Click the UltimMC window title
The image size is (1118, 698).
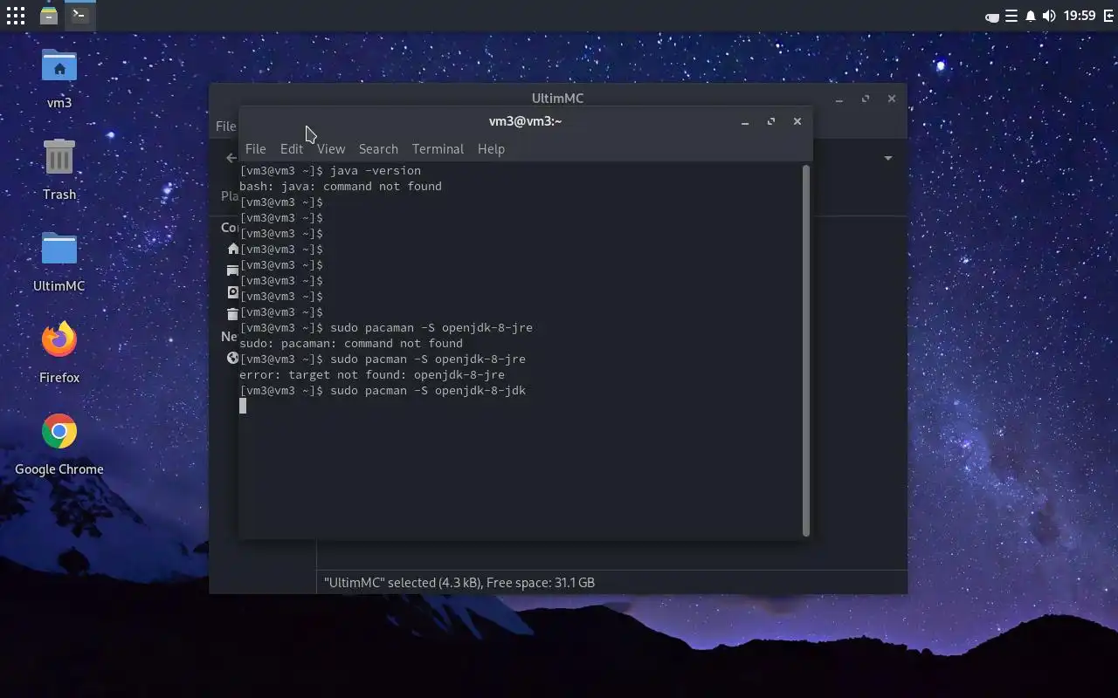[x=557, y=99]
